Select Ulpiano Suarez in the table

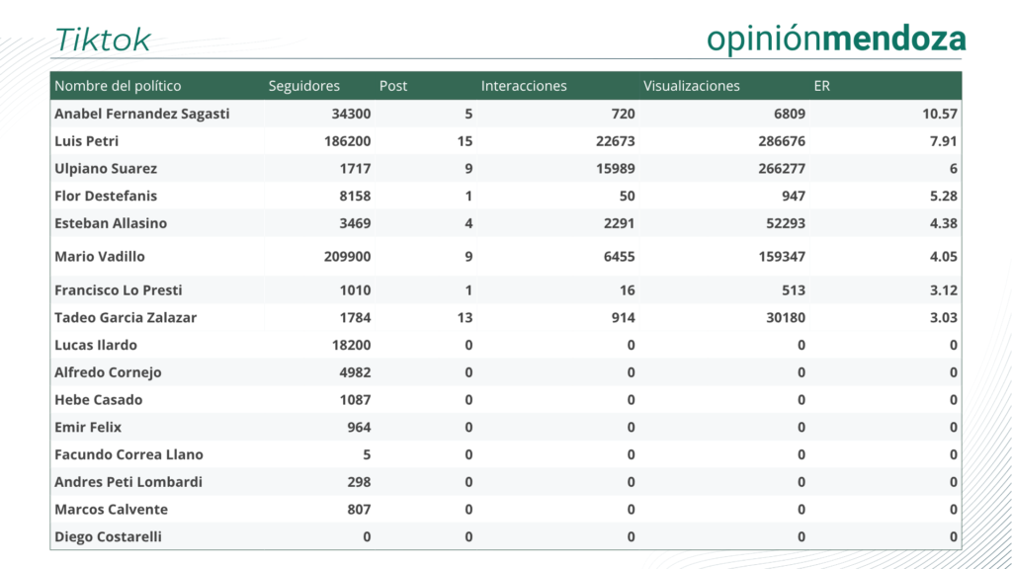[106, 169]
